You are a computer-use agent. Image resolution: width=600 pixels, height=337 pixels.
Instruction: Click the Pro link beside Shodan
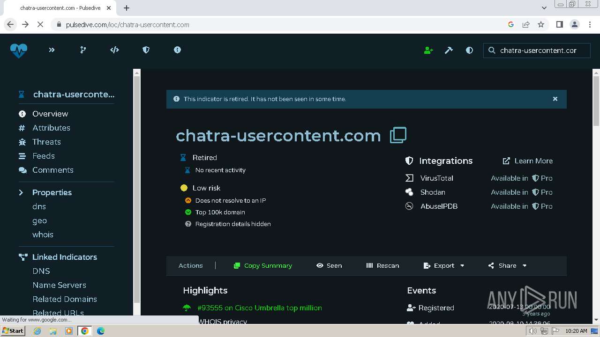(x=542, y=192)
